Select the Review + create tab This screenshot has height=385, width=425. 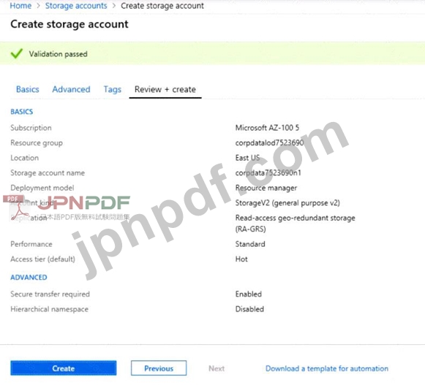(165, 89)
